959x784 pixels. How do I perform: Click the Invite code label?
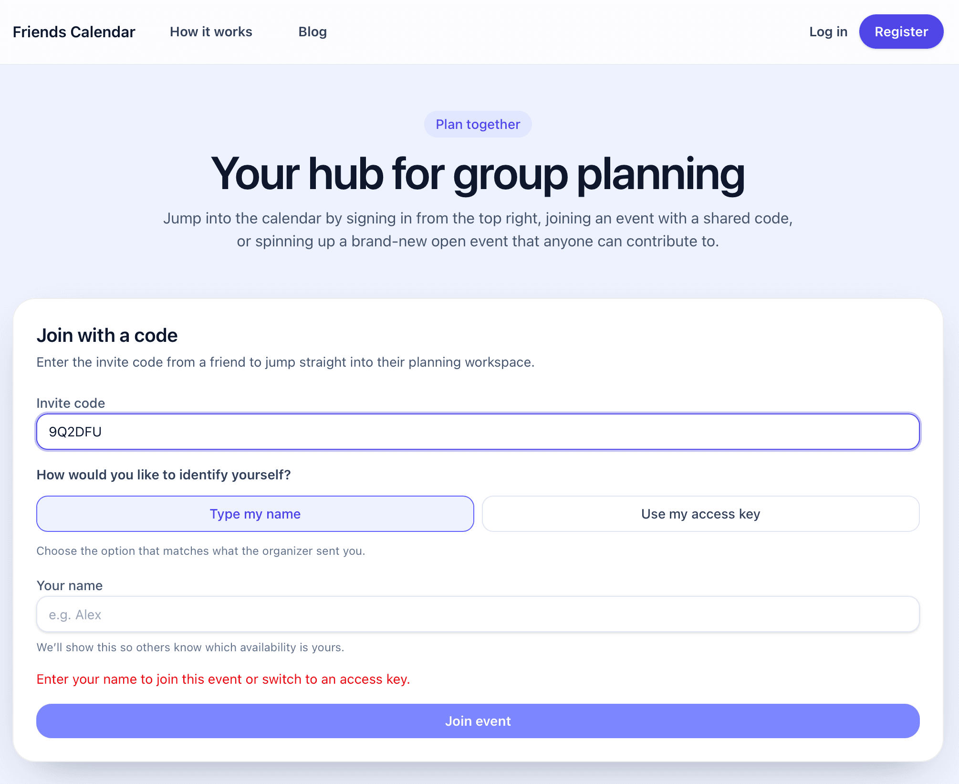70,403
